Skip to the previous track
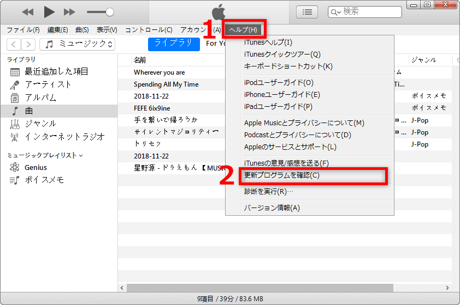This screenshot has width=460, height=305. [x=28, y=11]
